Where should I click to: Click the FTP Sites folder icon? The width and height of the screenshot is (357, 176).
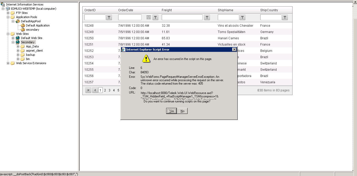pyautogui.click(x=13, y=13)
